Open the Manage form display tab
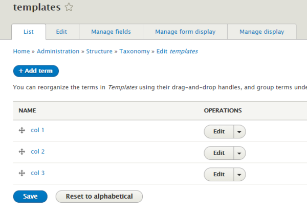Image resolution: width=307 pixels, height=215 pixels. (185, 32)
